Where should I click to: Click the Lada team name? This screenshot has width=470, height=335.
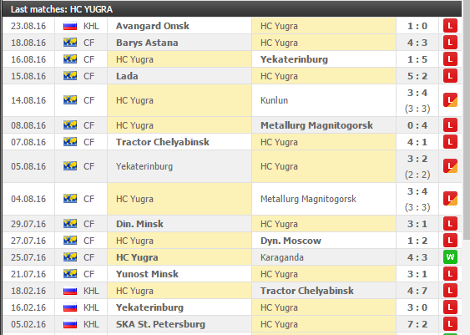coord(127,76)
